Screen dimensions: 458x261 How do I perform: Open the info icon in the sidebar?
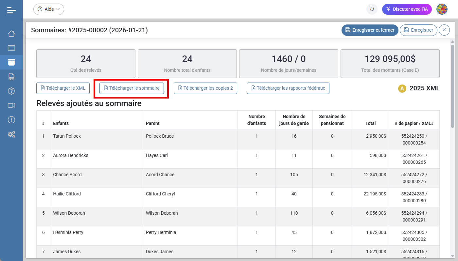click(x=11, y=120)
